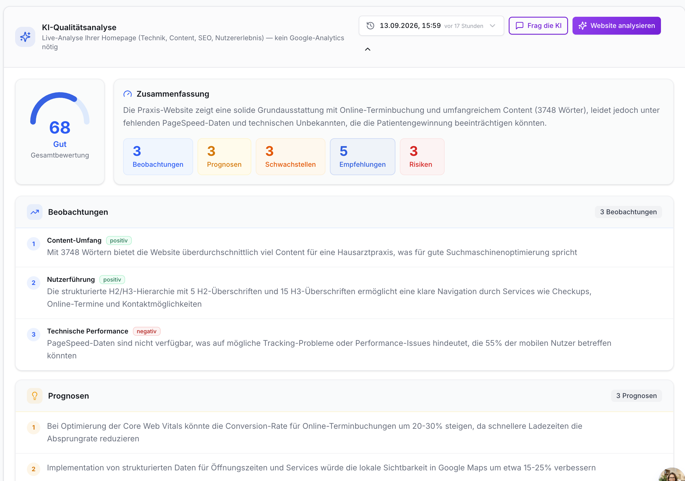
Task: Click the 'Nutzerführung' observation title
Action: click(71, 279)
